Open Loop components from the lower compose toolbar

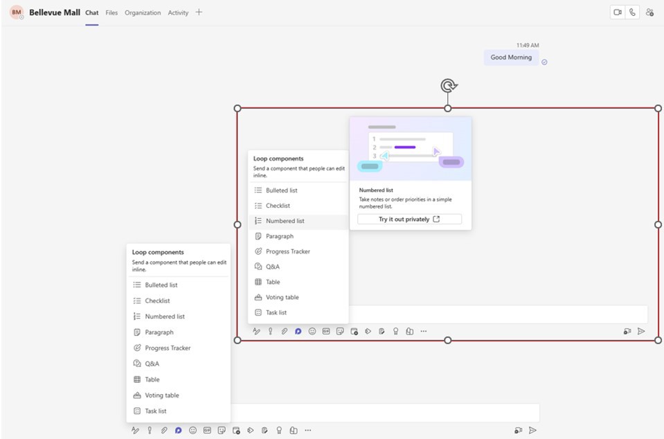[x=178, y=430]
